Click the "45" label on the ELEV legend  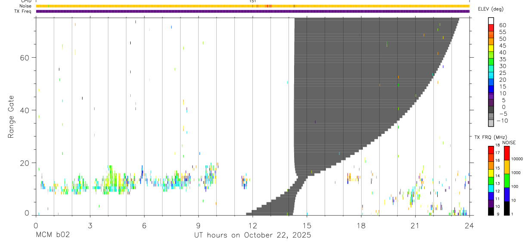point(502,46)
